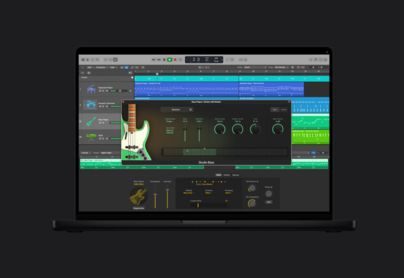Start recording with the red Record button
Screen dimensions: 404x278
175,60
